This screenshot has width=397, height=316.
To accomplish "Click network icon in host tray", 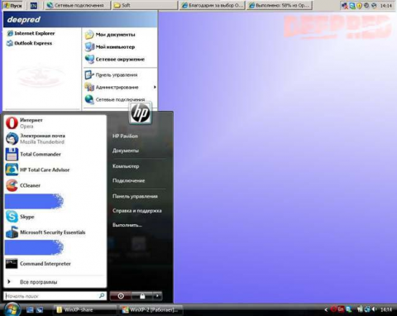I will tap(367, 309).
